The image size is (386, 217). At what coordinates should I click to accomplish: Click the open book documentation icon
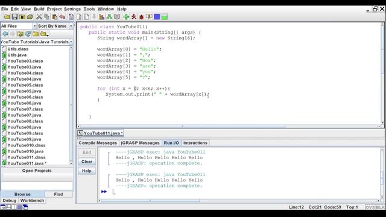[117, 17]
